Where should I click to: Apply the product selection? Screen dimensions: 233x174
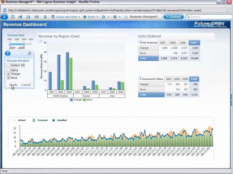(x=13, y=85)
